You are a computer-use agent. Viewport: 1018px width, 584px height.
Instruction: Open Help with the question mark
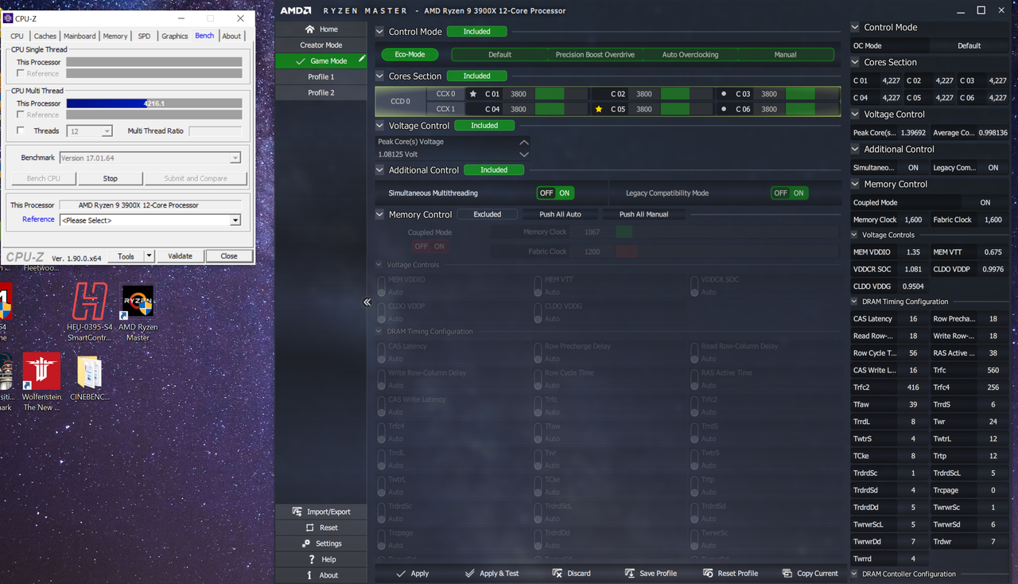(x=321, y=559)
